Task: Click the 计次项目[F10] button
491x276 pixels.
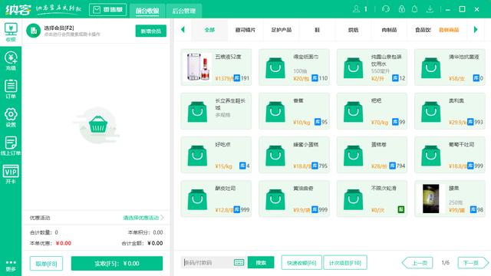Action: coord(345,262)
